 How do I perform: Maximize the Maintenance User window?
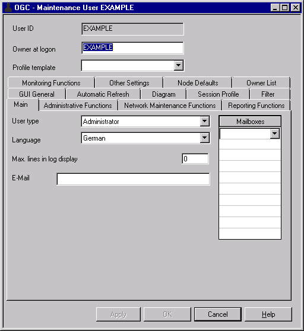point(284,8)
